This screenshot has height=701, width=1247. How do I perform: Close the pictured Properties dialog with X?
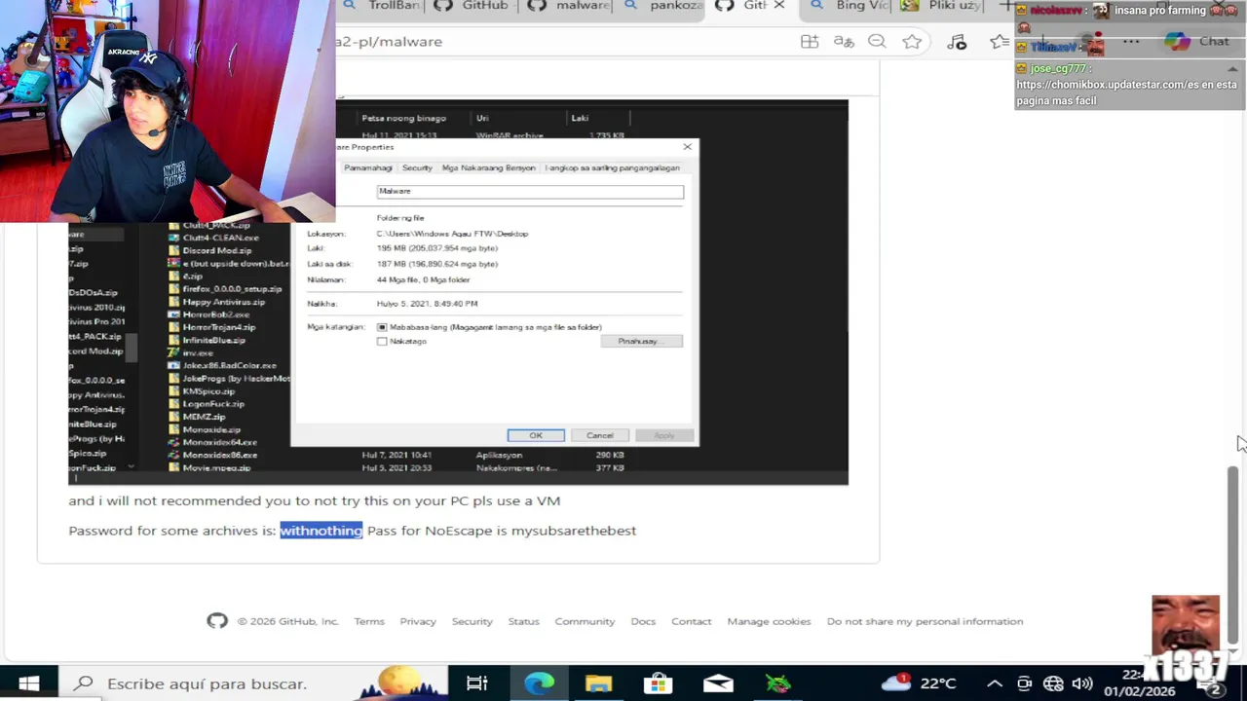687,147
